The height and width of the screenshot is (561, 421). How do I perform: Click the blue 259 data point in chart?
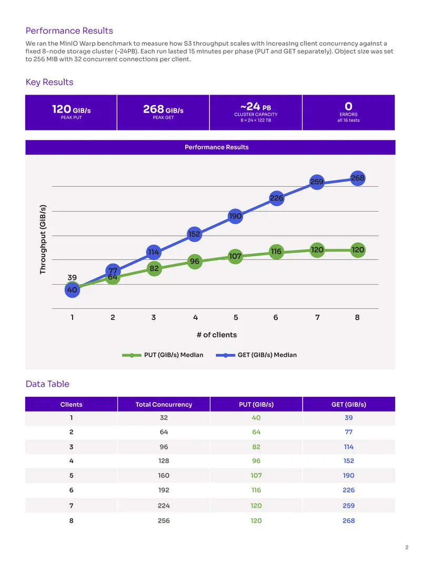(x=317, y=182)
